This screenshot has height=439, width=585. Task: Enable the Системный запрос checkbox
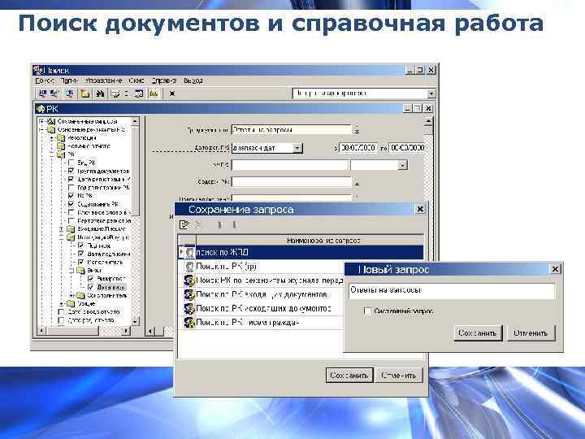point(367,311)
